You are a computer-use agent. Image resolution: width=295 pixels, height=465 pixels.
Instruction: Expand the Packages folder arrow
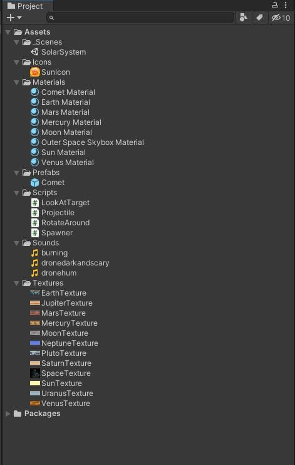pyautogui.click(x=8, y=414)
